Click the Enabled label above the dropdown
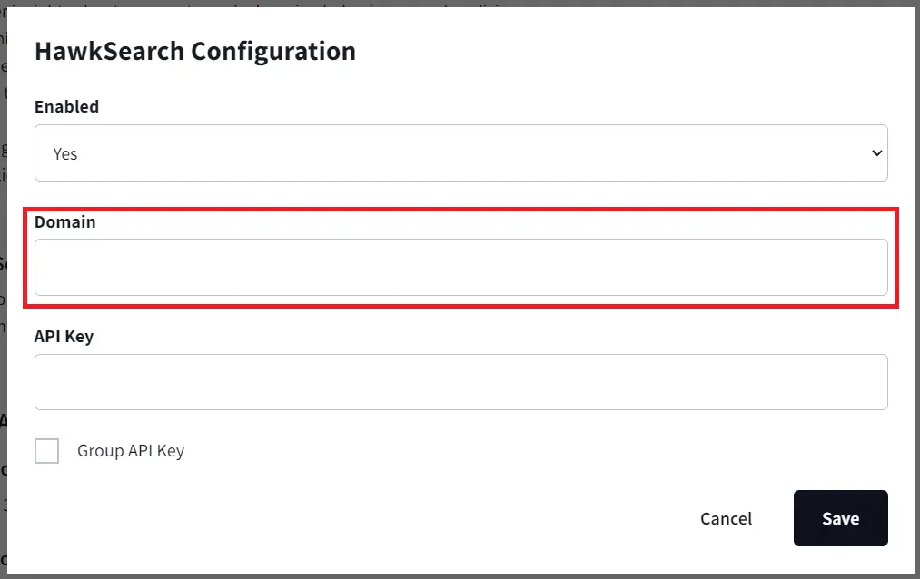The height and width of the screenshot is (579, 920). coord(66,106)
